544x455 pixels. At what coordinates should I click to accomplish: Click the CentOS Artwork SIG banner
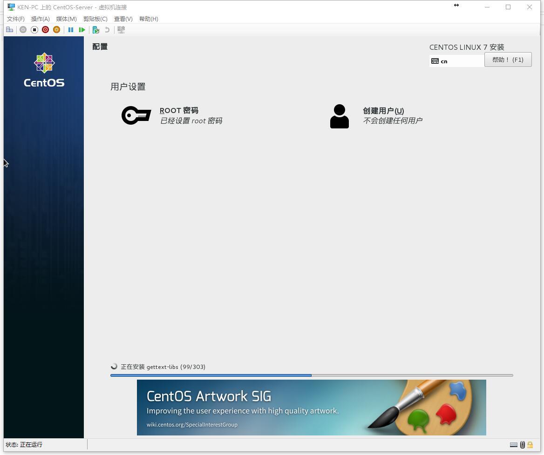click(x=312, y=408)
